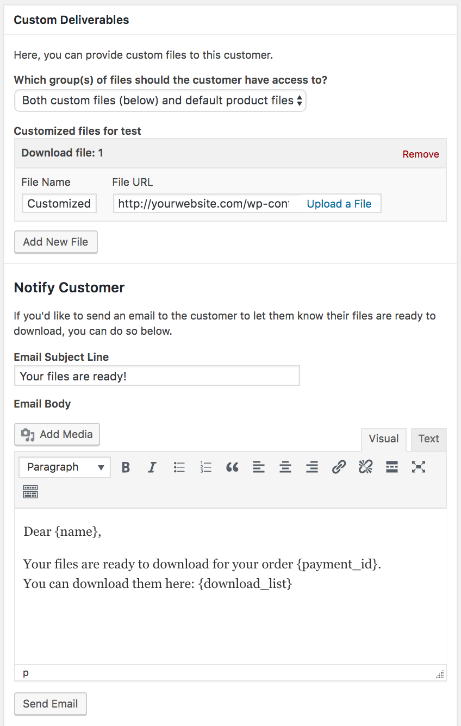The image size is (461, 726).
Task: Switch to the Visual editor tab
Action: (383, 439)
